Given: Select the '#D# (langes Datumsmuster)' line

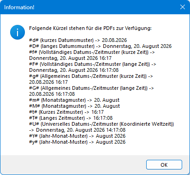Looking at the screenshot, I should pyautogui.click(x=101, y=46).
